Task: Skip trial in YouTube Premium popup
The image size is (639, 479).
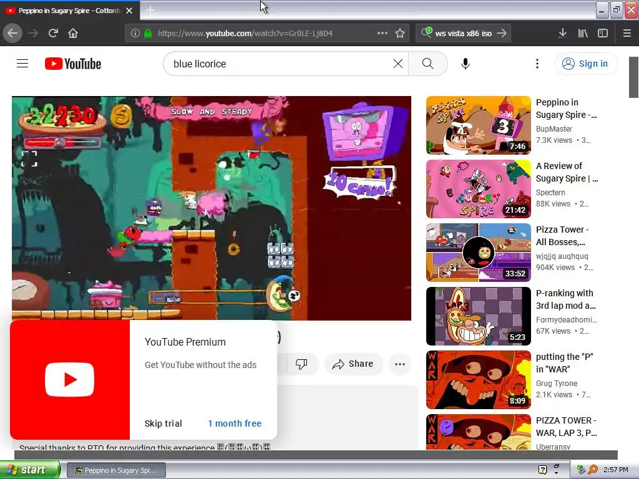Action: click(163, 423)
